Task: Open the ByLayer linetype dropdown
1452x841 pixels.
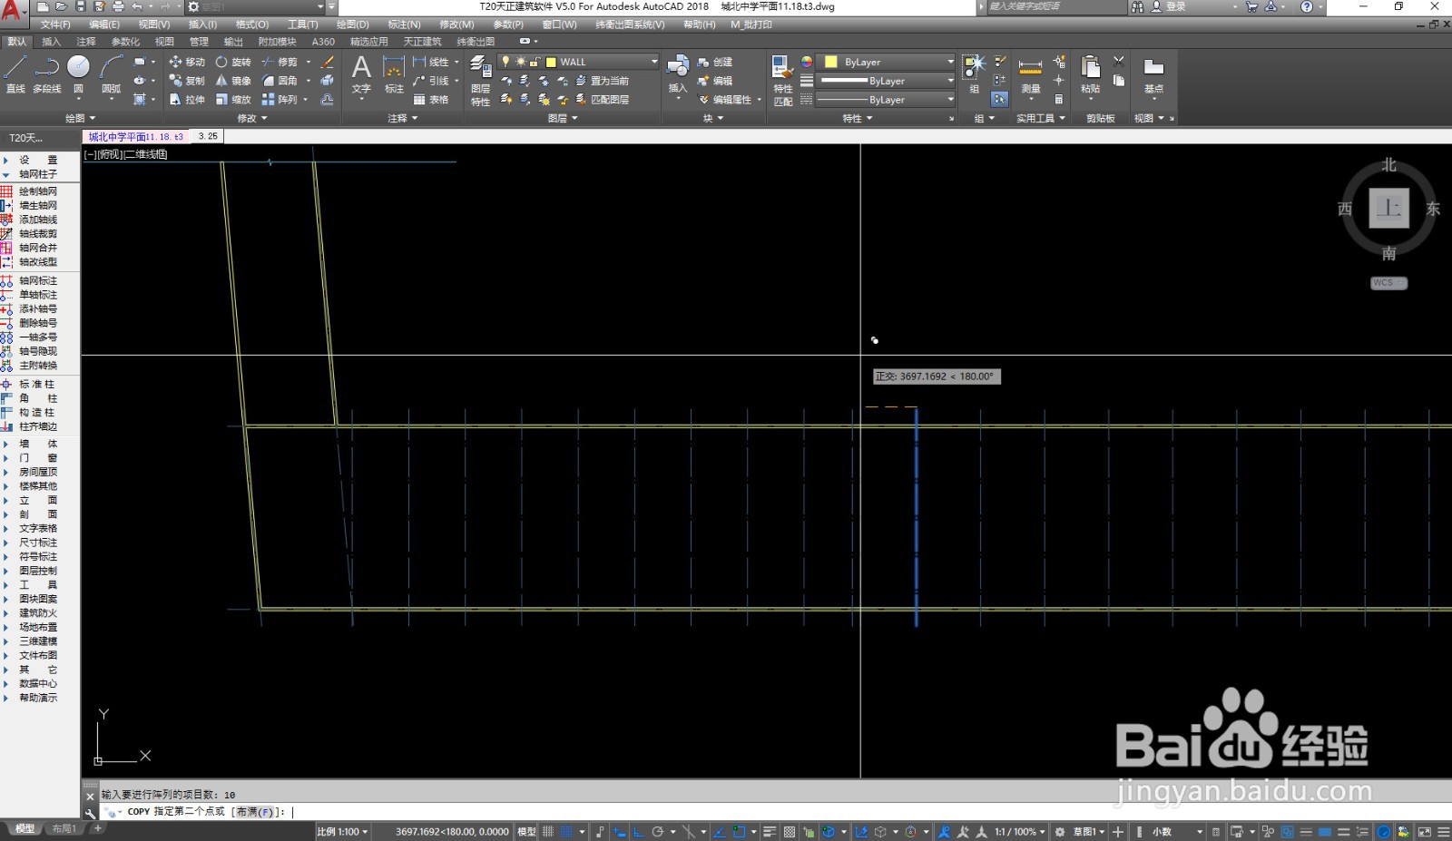Action: [x=950, y=100]
